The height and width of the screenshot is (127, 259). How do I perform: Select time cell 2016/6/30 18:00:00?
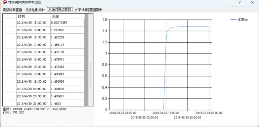click(x=33, y=60)
